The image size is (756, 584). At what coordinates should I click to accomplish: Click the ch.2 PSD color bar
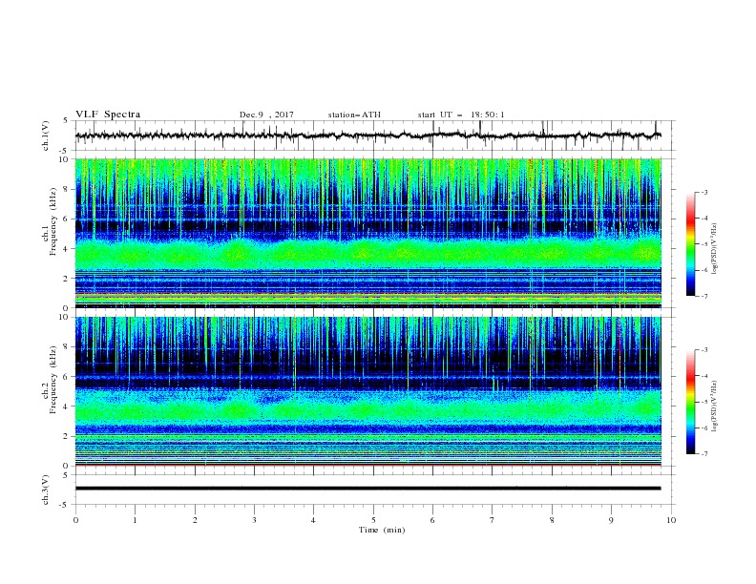690,402
